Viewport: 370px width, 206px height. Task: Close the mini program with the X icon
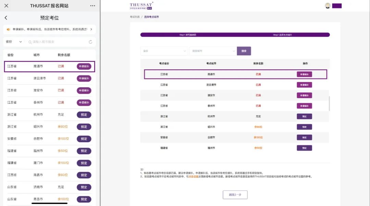(x=6, y=5)
